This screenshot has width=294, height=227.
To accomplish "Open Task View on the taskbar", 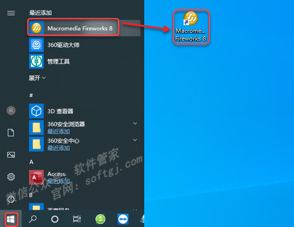I will (77, 219).
